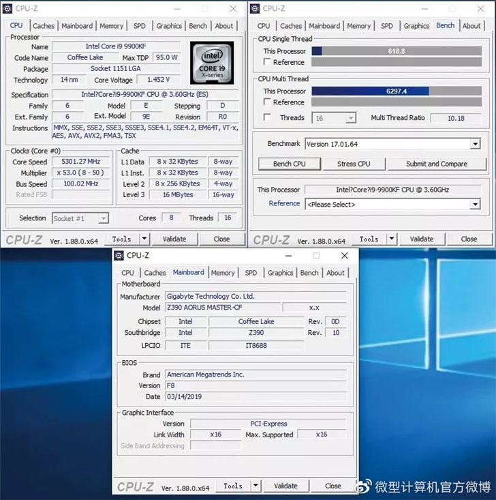The image size is (496, 500).
Task: Open Graphics tab in Mainboard window
Action: [x=280, y=273]
